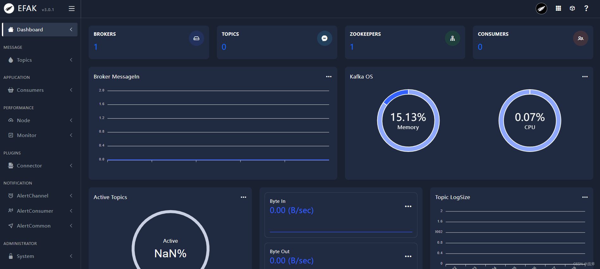
Task: Open Consumers in the sidebar
Action: [x=40, y=90]
